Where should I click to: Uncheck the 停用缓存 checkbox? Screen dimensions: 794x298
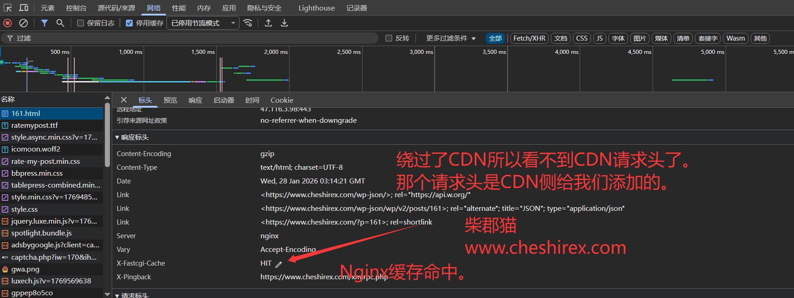click(130, 23)
